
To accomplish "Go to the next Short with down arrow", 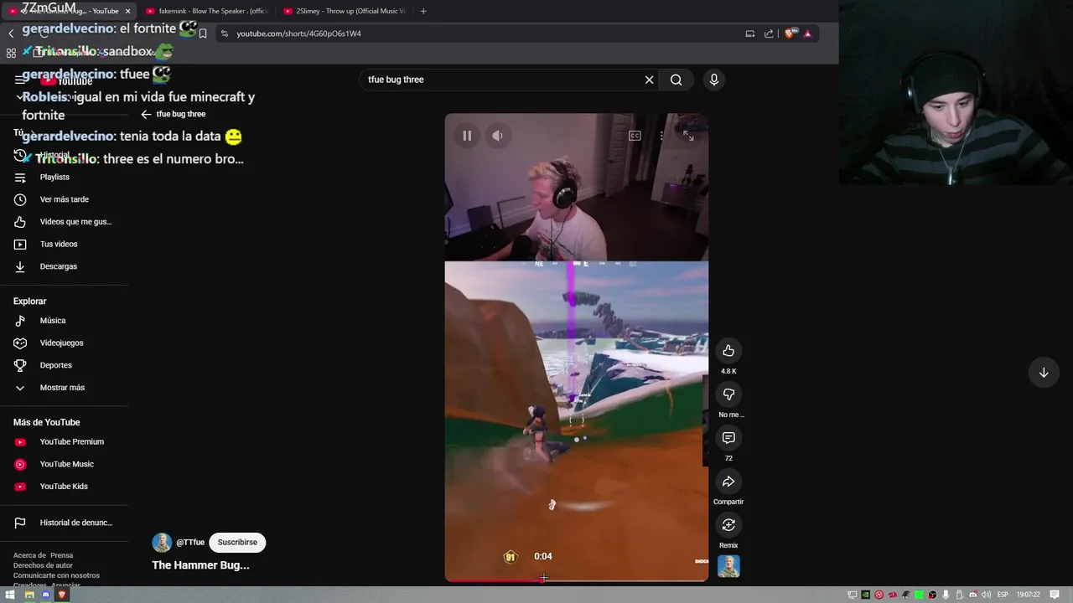I will [1044, 373].
